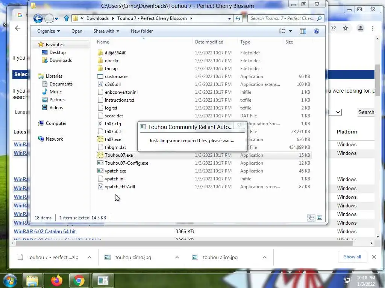Open the Documents library
Image resolution: width=385 pixels, height=288 pixels.
[x=61, y=84]
